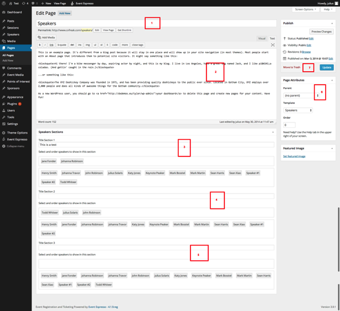Collapse Featured Image panel
Viewport: 340px width, 311px height.
pos(332,148)
